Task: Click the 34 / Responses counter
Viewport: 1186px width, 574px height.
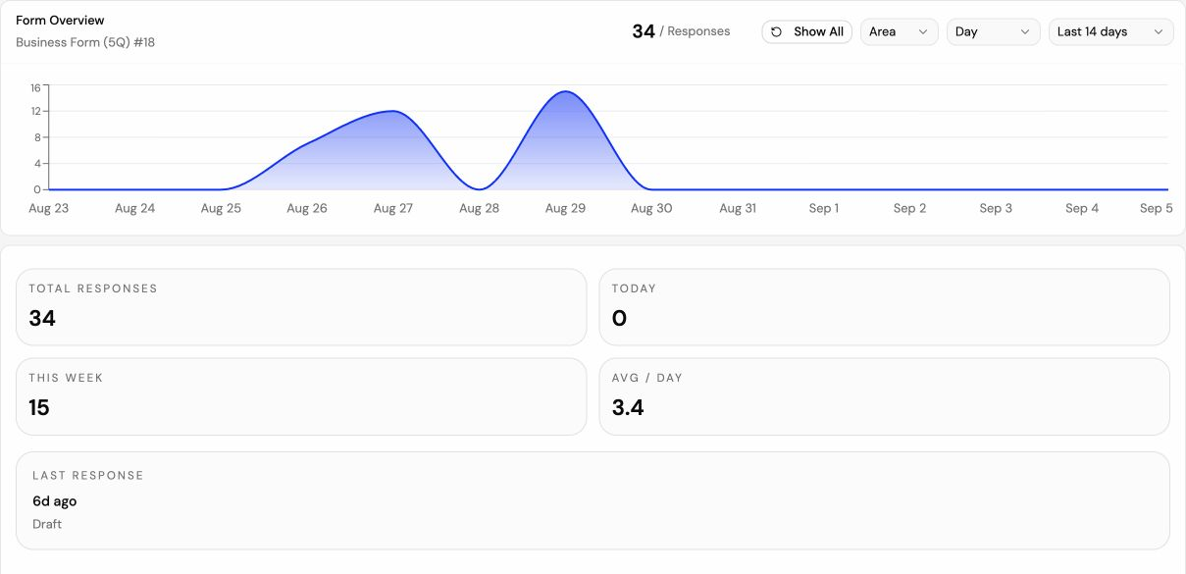Action: point(681,31)
